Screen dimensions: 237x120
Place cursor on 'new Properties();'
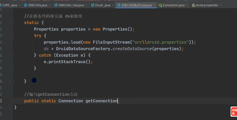(113, 29)
